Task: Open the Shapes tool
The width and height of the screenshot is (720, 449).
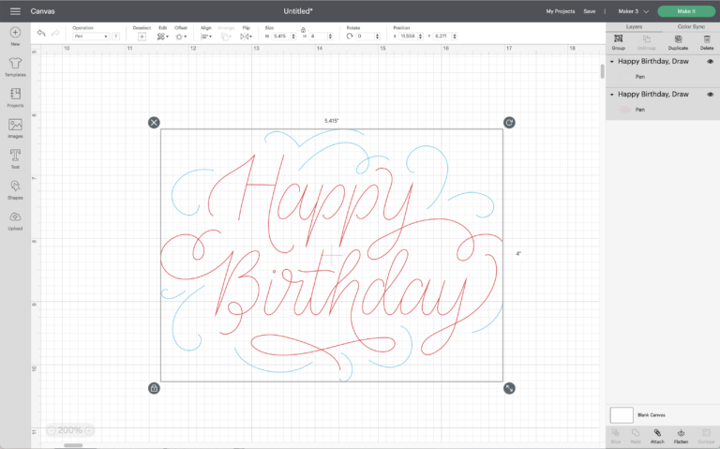Action: 15,187
